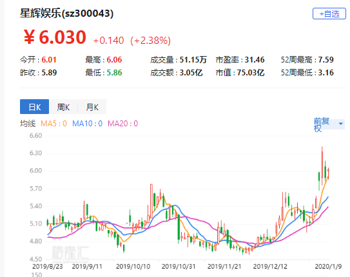The height and width of the screenshot is (277, 350).
Task: Click the 2020/1/9 date axis label
Action: [328, 266]
